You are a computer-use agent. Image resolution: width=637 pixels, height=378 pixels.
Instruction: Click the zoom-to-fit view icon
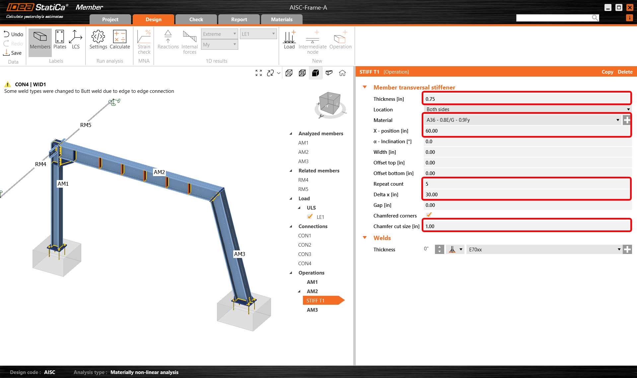[259, 73]
